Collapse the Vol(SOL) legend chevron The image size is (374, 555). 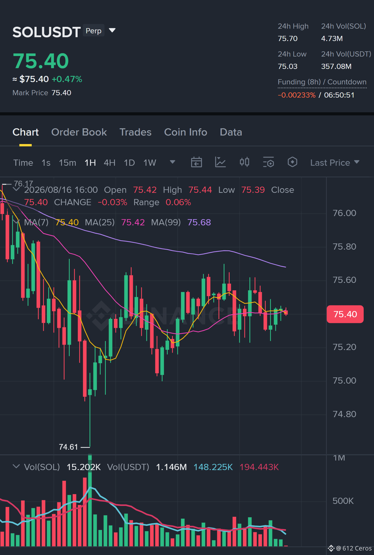pyautogui.click(x=16, y=466)
